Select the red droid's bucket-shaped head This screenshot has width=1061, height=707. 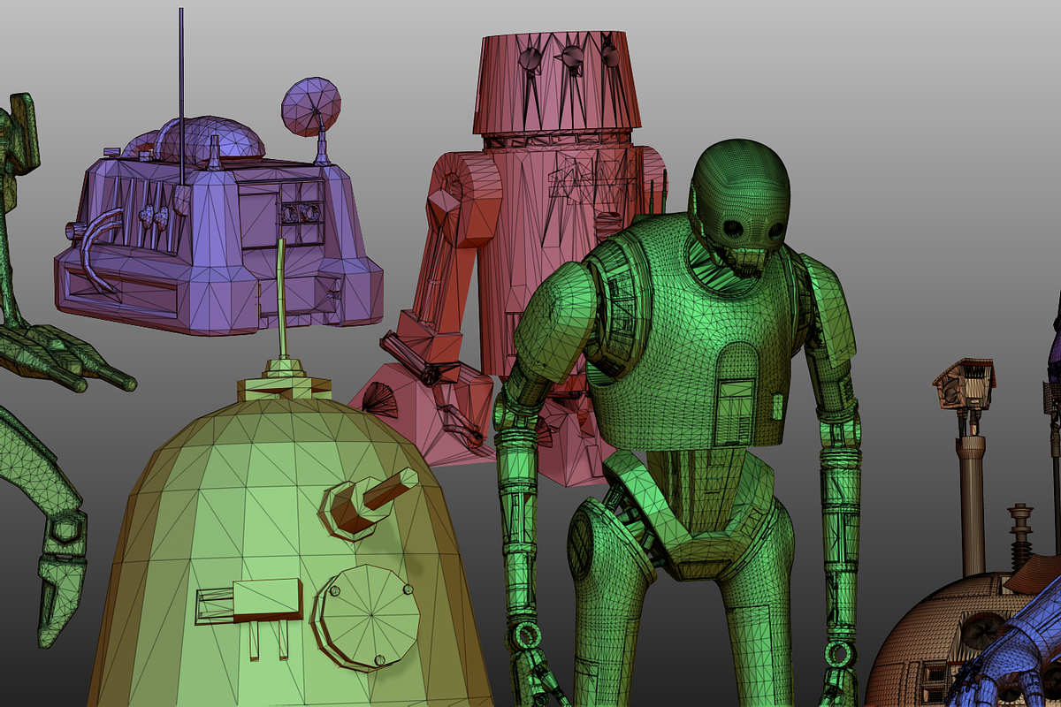click(x=557, y=82)
